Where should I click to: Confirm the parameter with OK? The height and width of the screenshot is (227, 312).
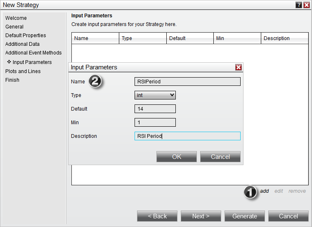[177, 156]
